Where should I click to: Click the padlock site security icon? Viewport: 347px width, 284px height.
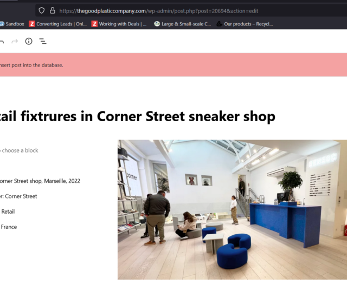[53, 10]
